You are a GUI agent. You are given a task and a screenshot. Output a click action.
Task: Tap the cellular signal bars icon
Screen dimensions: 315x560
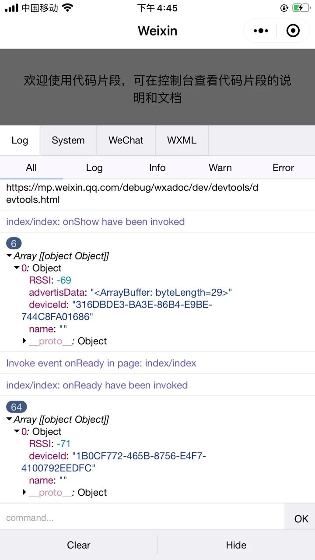(x=11, y=8)
